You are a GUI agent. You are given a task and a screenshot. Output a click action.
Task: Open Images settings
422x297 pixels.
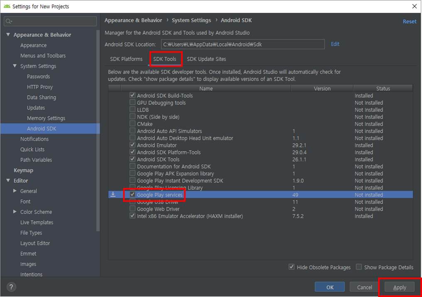tap(28, 264)
